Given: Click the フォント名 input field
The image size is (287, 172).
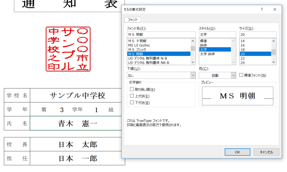Looking at the screenshot, I should (161, 34).
